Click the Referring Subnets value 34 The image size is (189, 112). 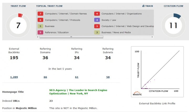click(x=108, y=58)
